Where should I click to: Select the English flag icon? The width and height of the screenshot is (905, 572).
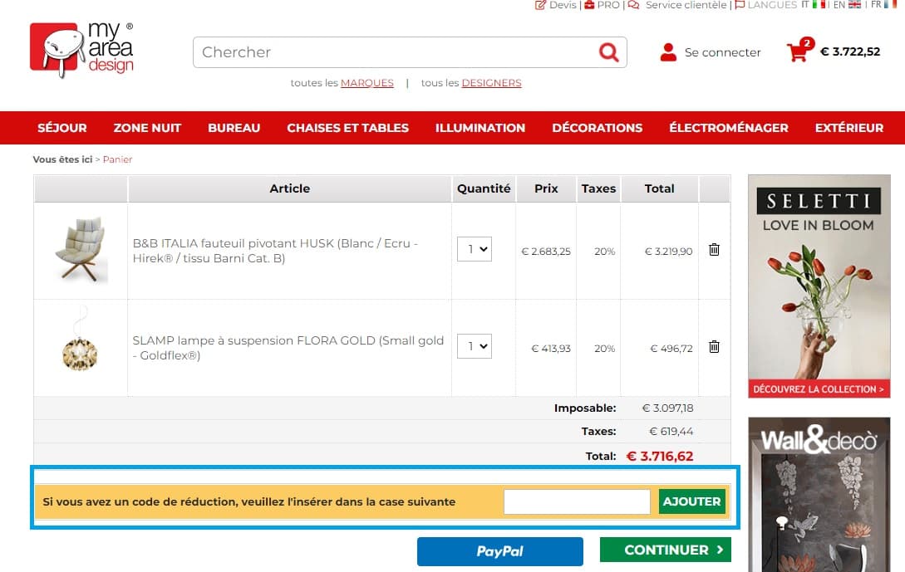pyautogui.click(x=853, y=5)
